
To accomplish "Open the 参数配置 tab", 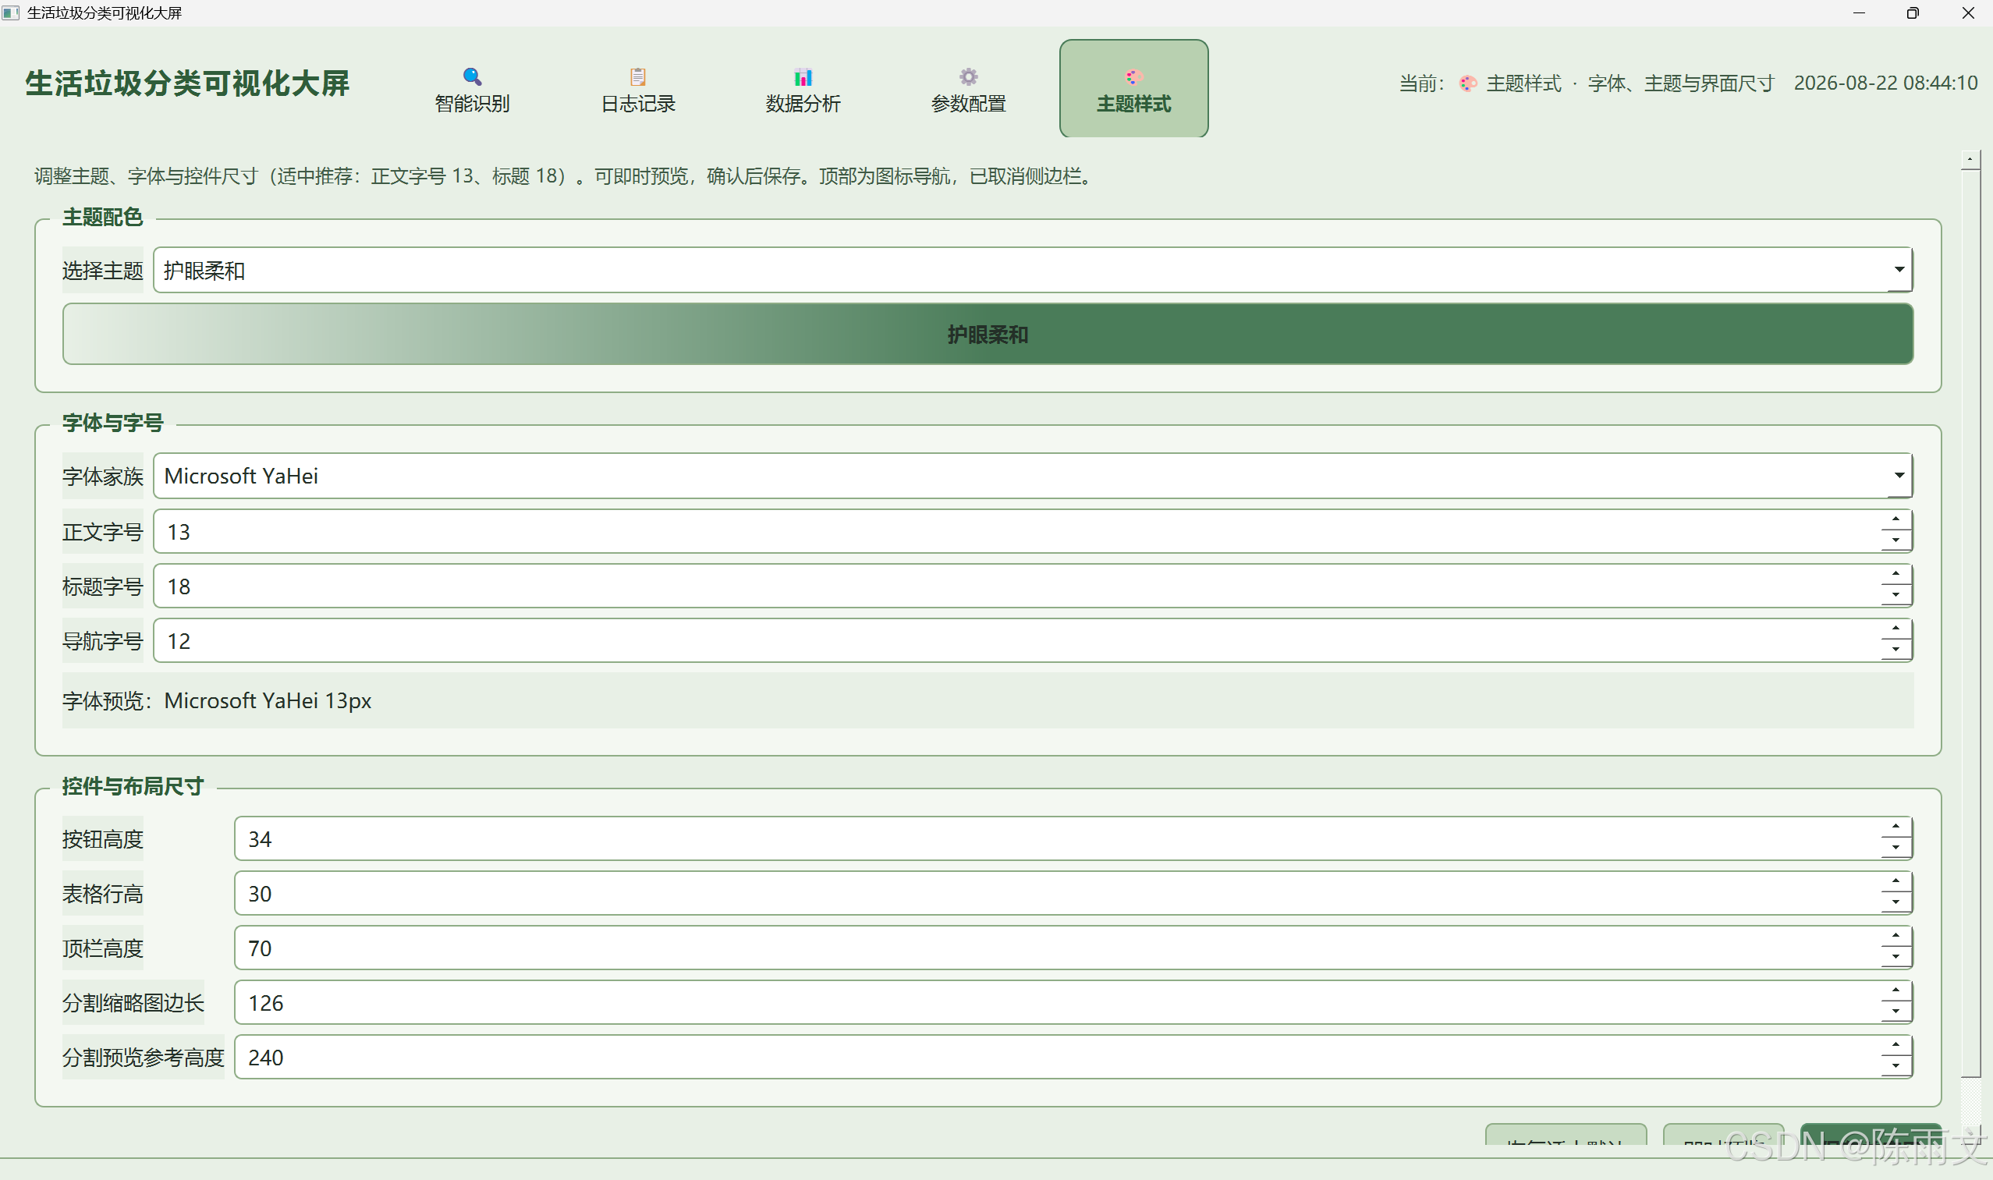I will pyautogui.click(x=968, y=89).
